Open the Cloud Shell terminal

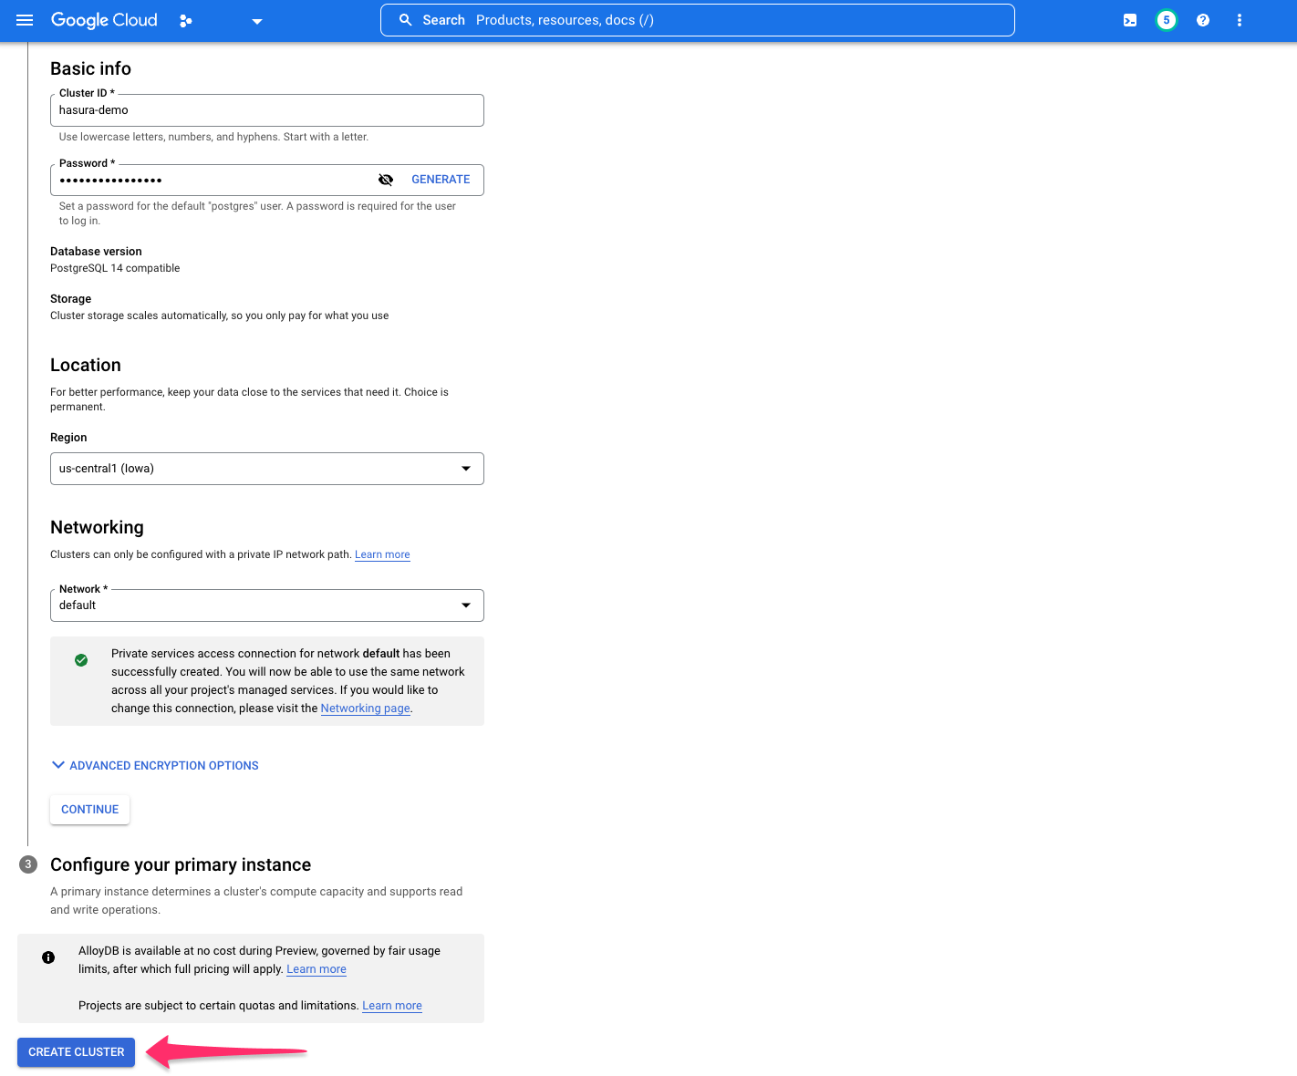[1129, 19]
